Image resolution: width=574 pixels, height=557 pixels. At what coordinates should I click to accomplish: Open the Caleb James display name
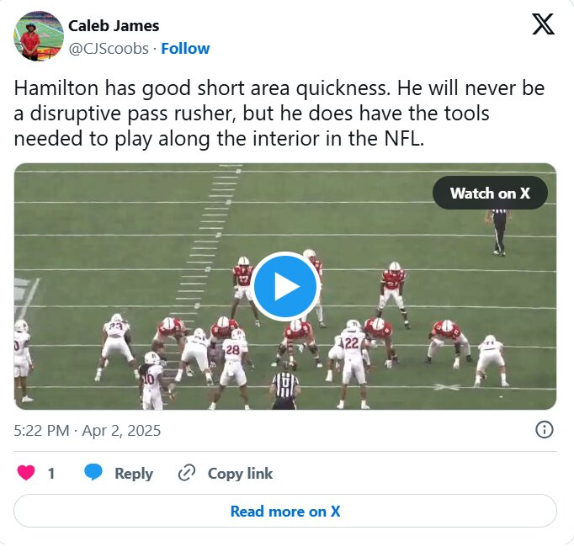[x=114, y=25]
